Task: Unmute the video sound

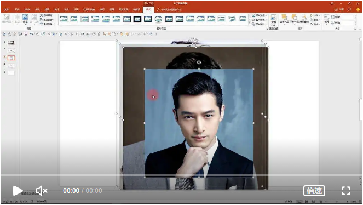Action: [x=42, y=191]
